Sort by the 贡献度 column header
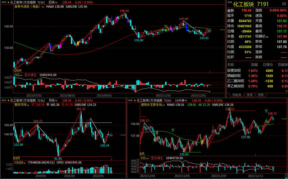 click(x=283, y=64)
